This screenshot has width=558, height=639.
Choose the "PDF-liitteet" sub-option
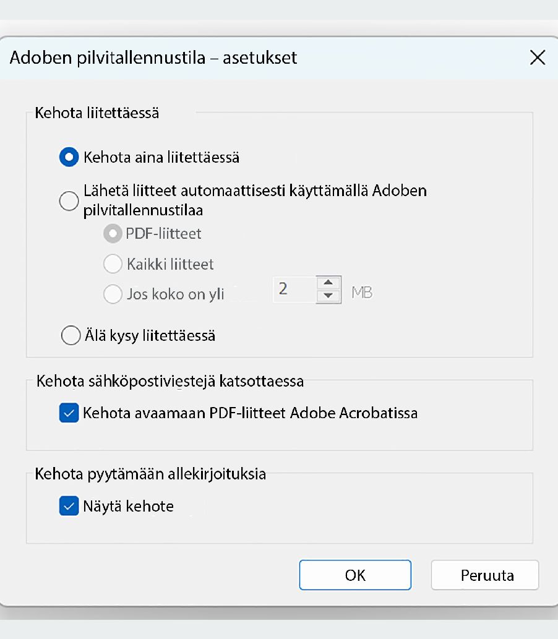[113, 233]
